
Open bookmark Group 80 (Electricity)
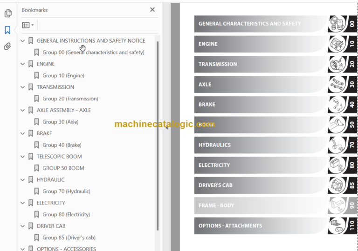[66, 215]
